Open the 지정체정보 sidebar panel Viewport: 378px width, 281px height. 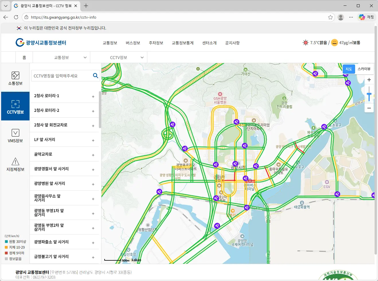15,164
